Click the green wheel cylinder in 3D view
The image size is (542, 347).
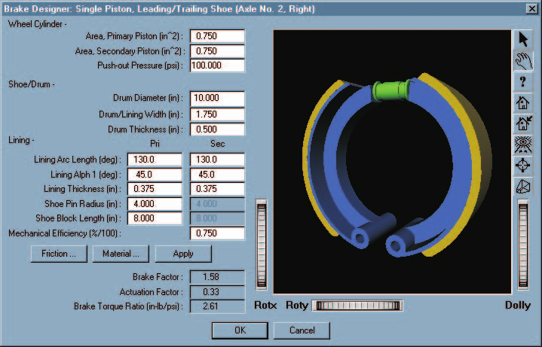click(392, 90)
